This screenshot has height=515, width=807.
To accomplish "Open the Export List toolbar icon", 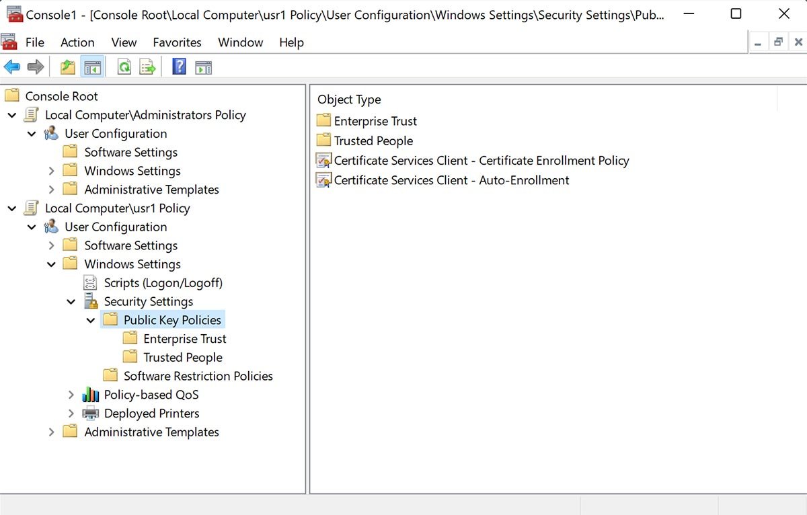I will click(147, 66).
